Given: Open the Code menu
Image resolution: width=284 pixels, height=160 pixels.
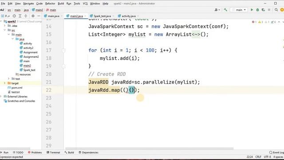Looking at the screenshot, I should [39, 4].
